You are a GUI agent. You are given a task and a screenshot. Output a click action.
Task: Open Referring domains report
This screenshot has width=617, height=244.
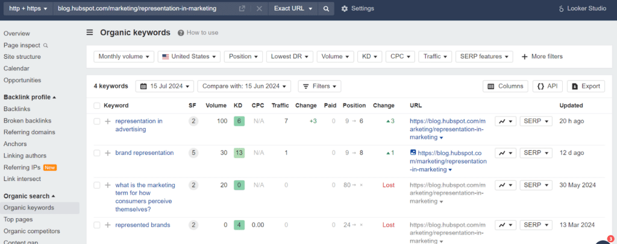(x=30, y=132)
